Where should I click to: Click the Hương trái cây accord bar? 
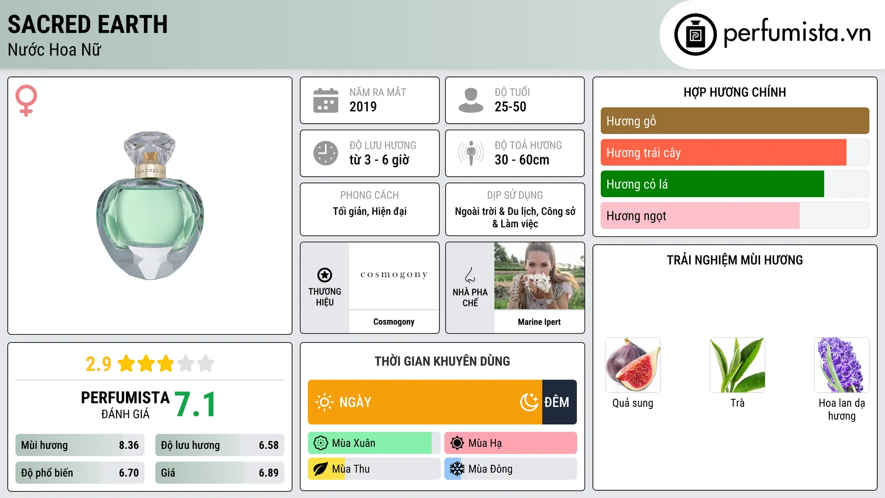point(735,153)
